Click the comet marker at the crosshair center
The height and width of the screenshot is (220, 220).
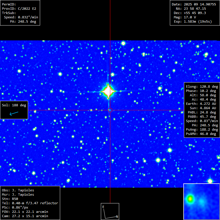110,110
